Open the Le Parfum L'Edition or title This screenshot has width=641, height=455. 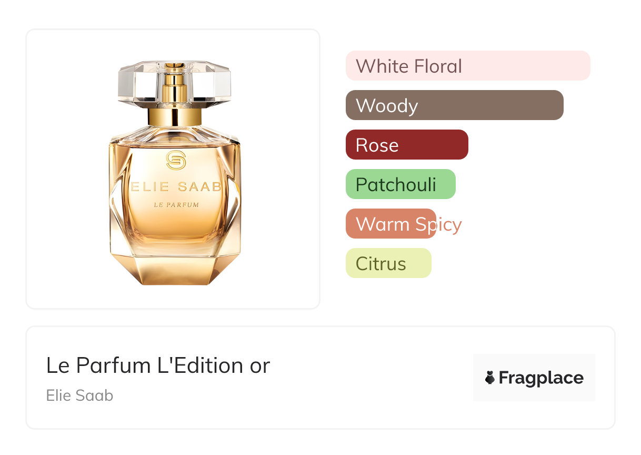tap(158, 365)
